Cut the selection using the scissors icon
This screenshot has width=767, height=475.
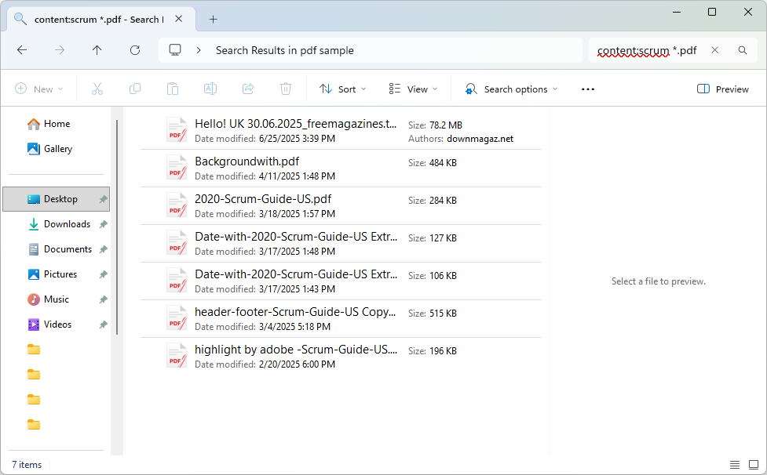pyautogui.click(x=97, y=89)
